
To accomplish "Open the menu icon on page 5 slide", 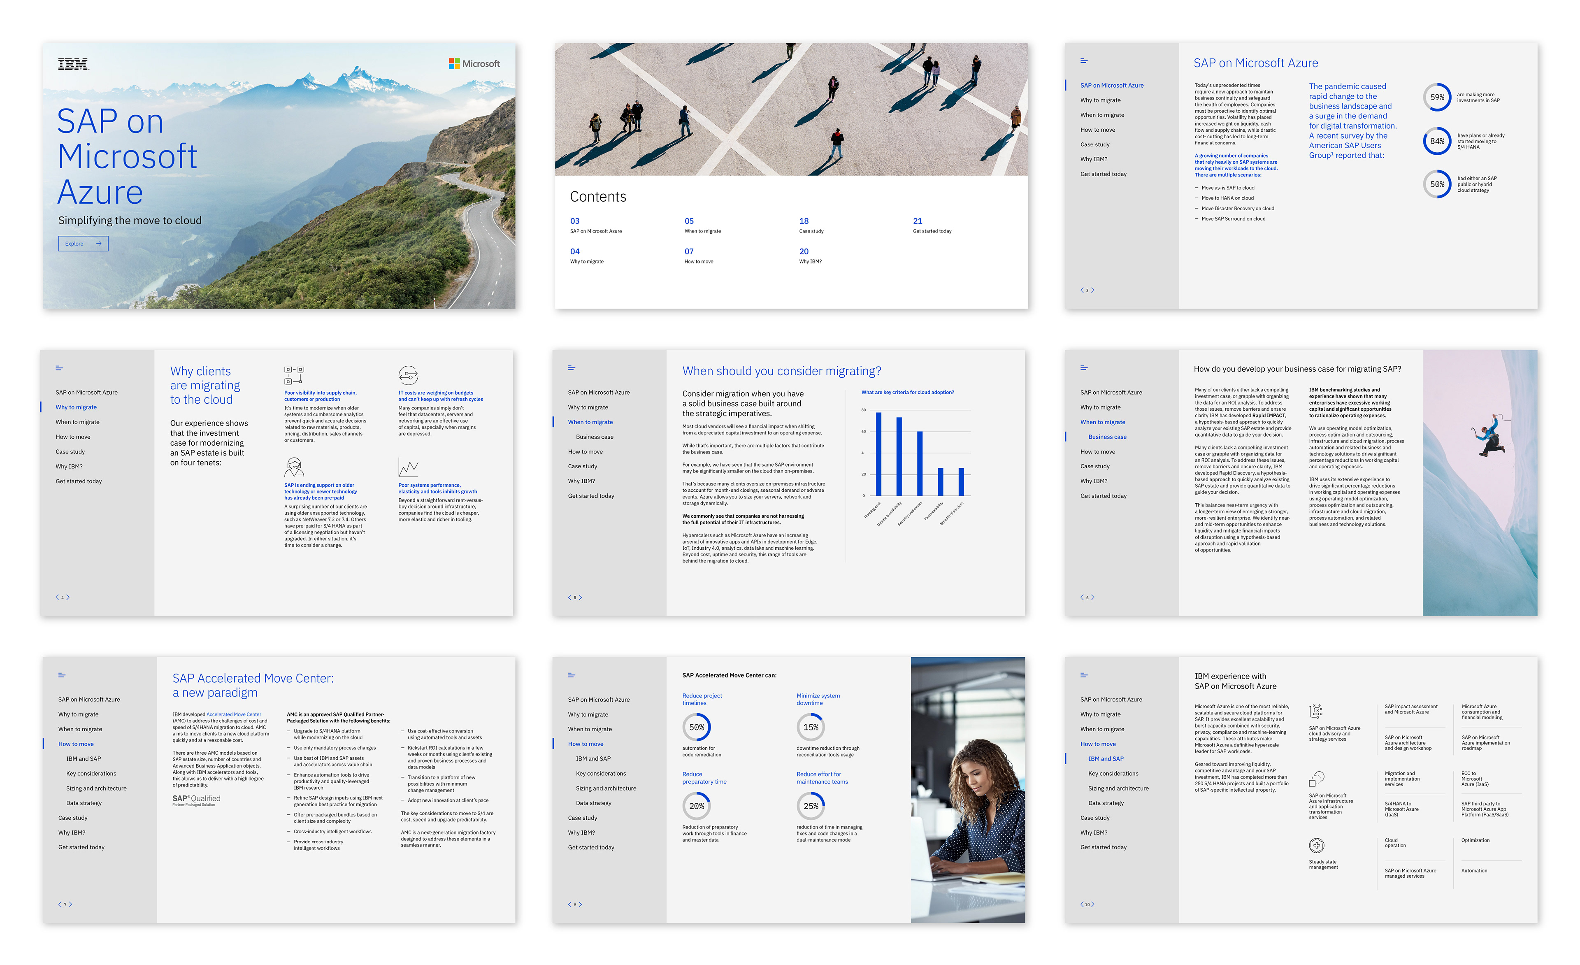I will [572, 368].
